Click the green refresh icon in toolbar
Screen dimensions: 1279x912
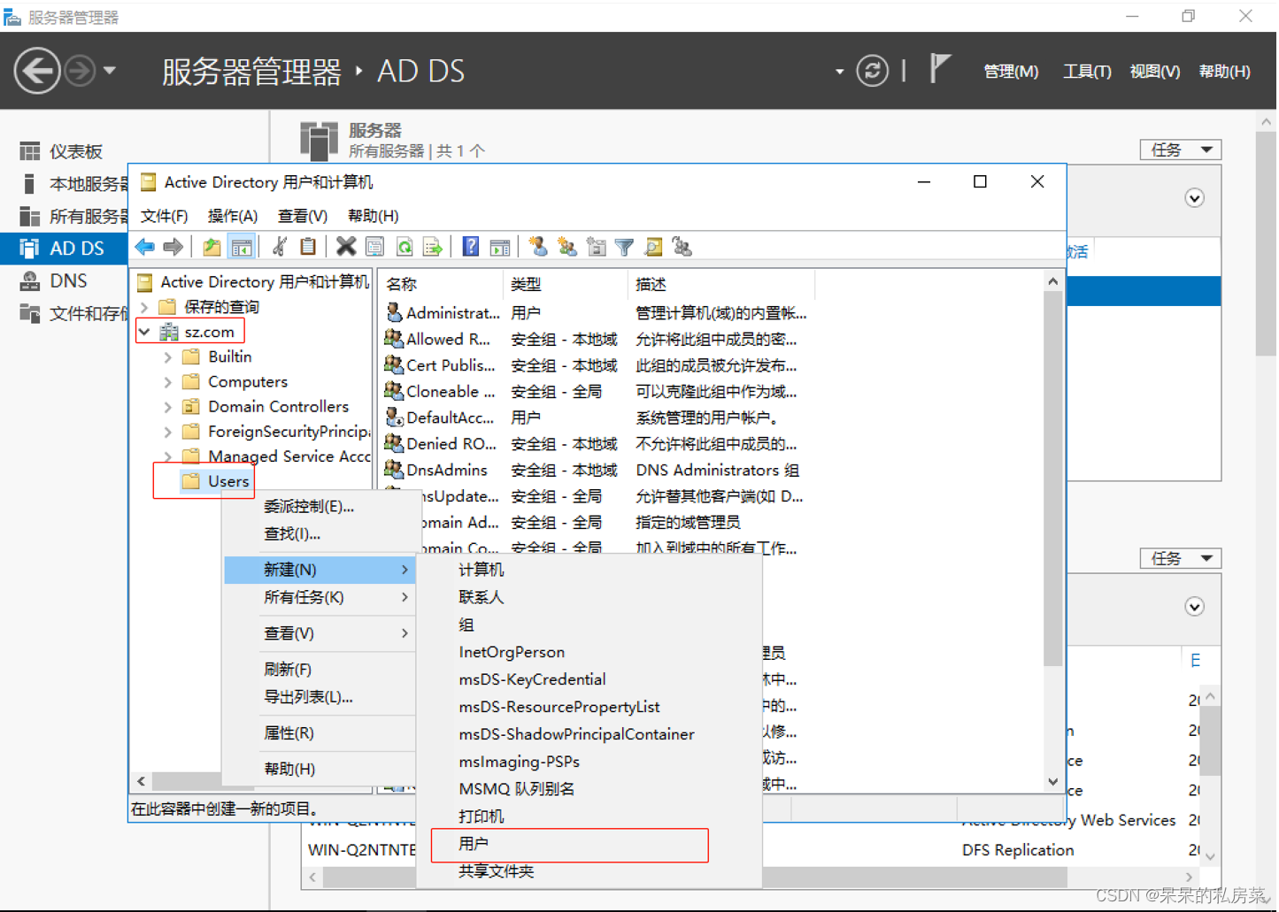(x=405, y=247)
